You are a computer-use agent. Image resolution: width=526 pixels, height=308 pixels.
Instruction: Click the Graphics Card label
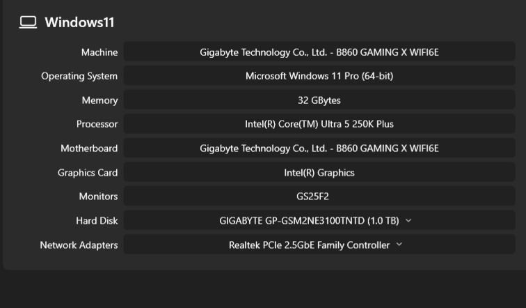point(88,173)
